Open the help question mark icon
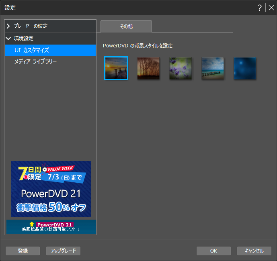This screenshot has height=261, width=277. click(259, 8)
